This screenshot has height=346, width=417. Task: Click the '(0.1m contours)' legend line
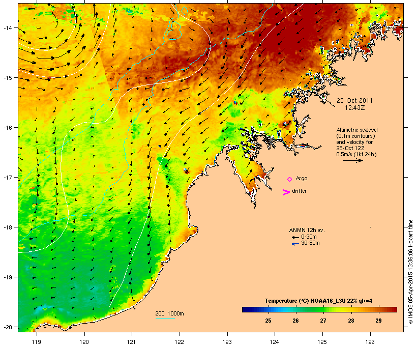pos(355,136)
